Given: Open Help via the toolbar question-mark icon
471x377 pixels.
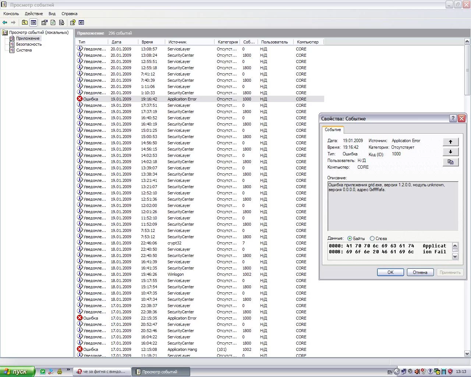Looking at the screenshot, I should pyautogui.click(x=72, y=22).
